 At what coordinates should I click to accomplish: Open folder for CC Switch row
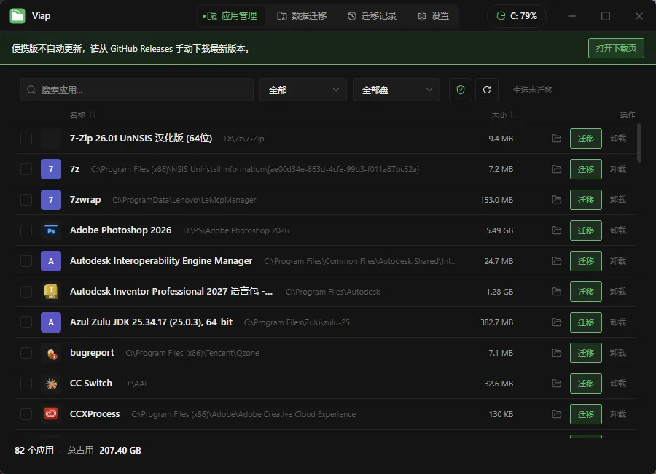click(556, 384)
